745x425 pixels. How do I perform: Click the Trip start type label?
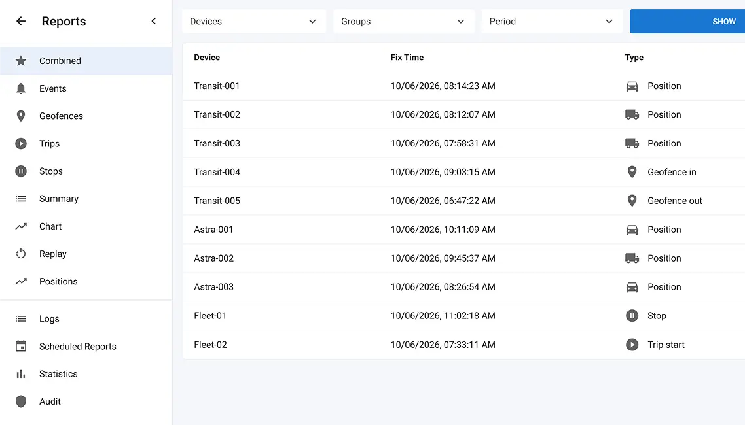tap(666, 345)
